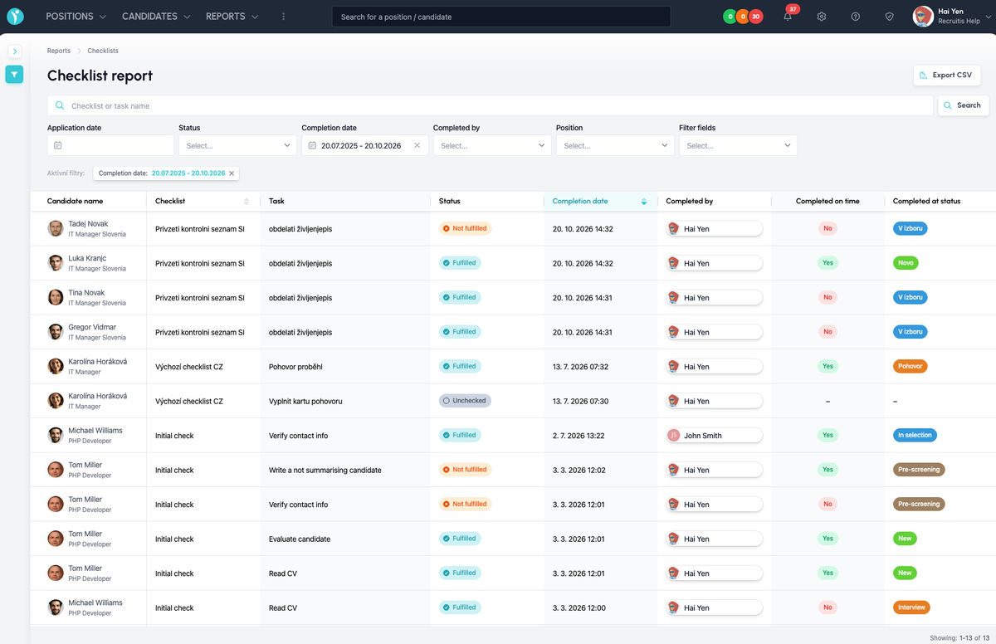Image resolution: width=996 pixels, height=644 pixels.
Task: Click the orange Pohovor status tag
Action: click(910, 366)
